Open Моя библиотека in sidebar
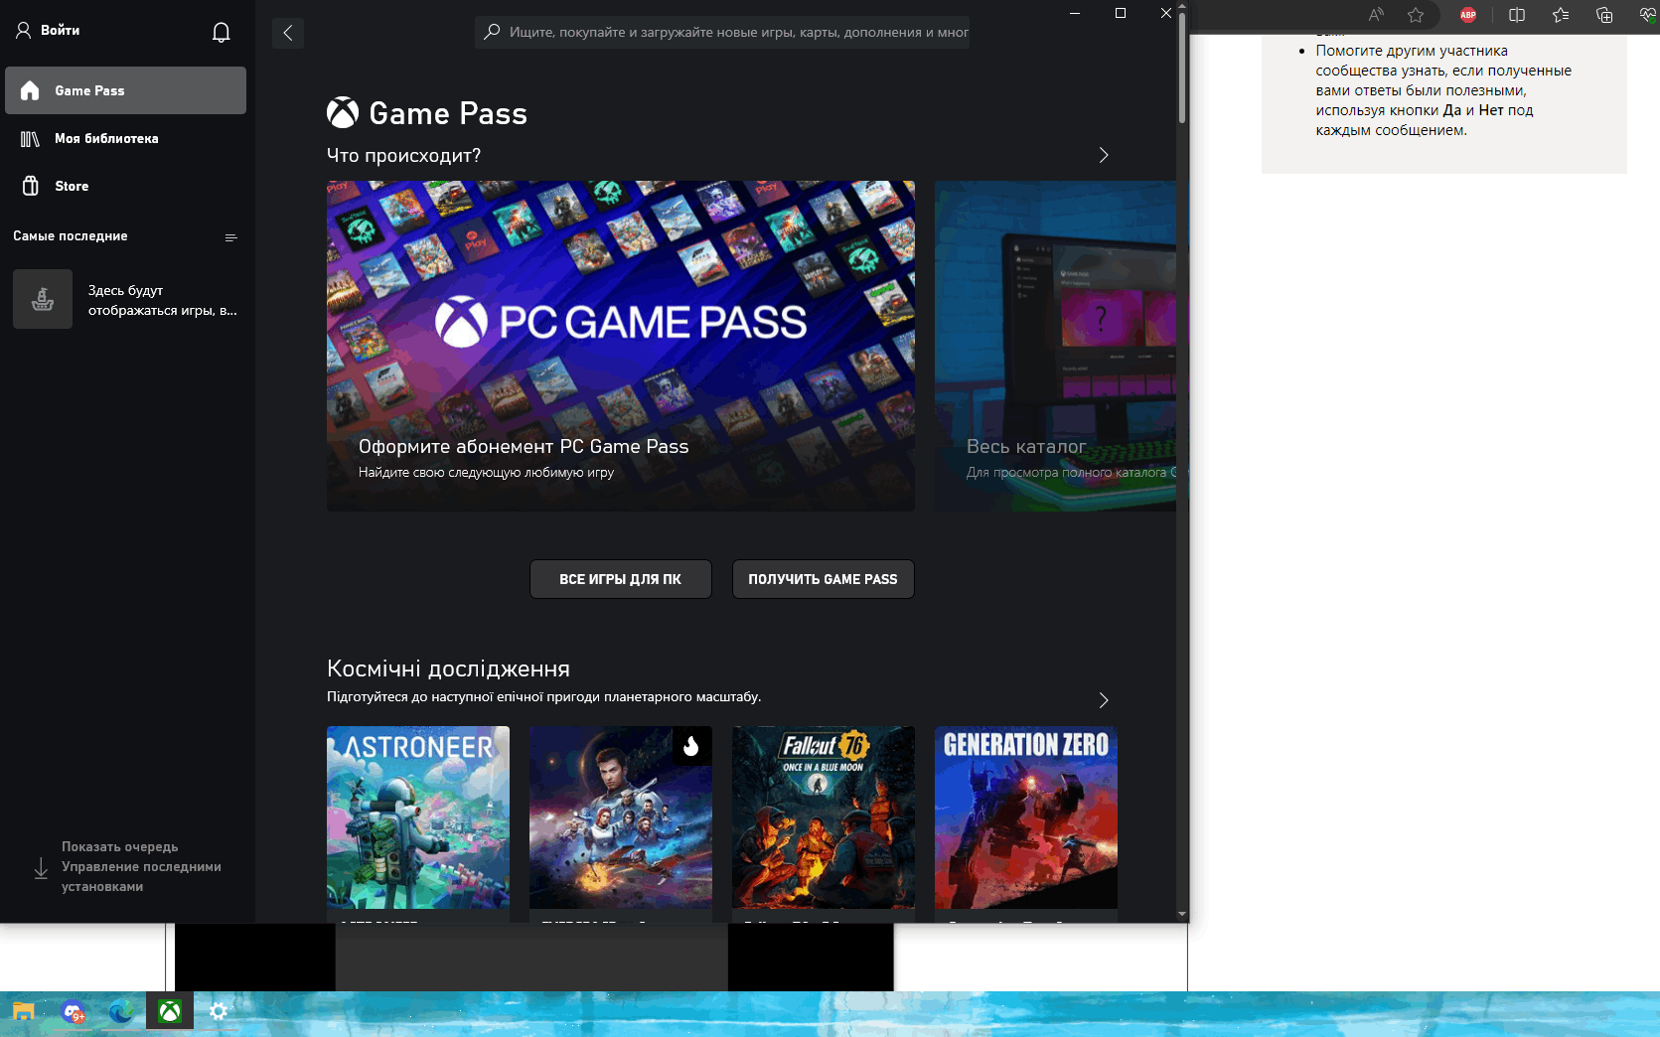The image size is (1660, 1037). point(125,138)
